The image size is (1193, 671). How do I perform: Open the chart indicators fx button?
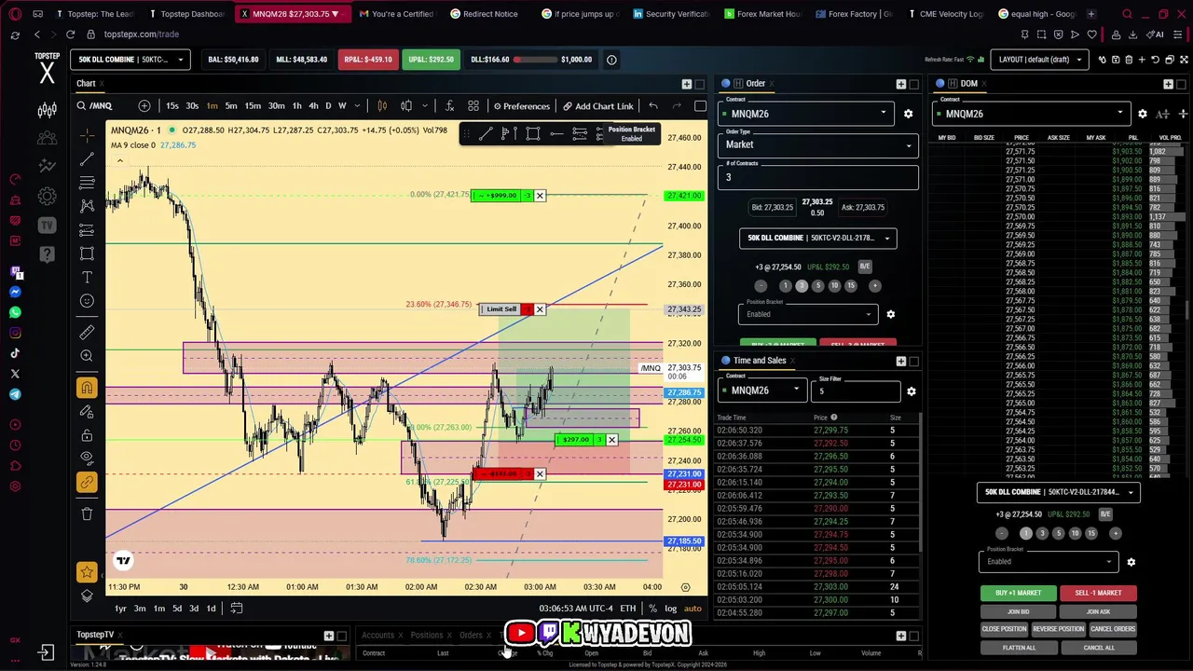click(x=449, y=106)
